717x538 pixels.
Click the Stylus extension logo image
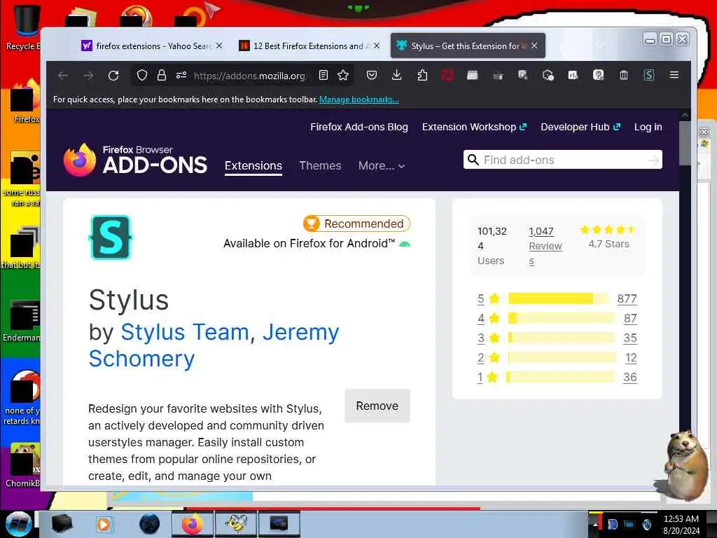pos(110,237)
